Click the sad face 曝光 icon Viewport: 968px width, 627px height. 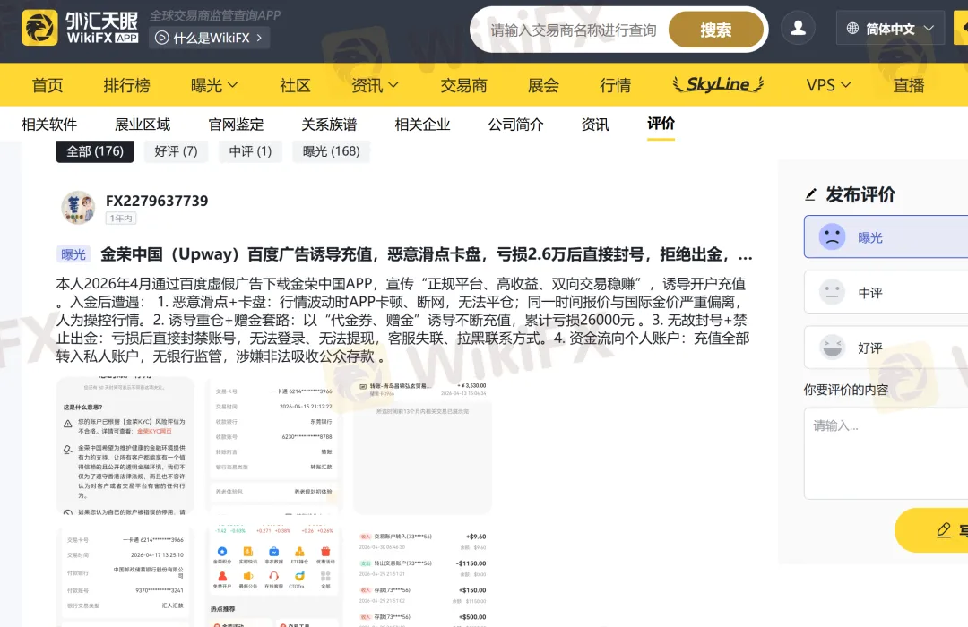[x=832, y=237]
